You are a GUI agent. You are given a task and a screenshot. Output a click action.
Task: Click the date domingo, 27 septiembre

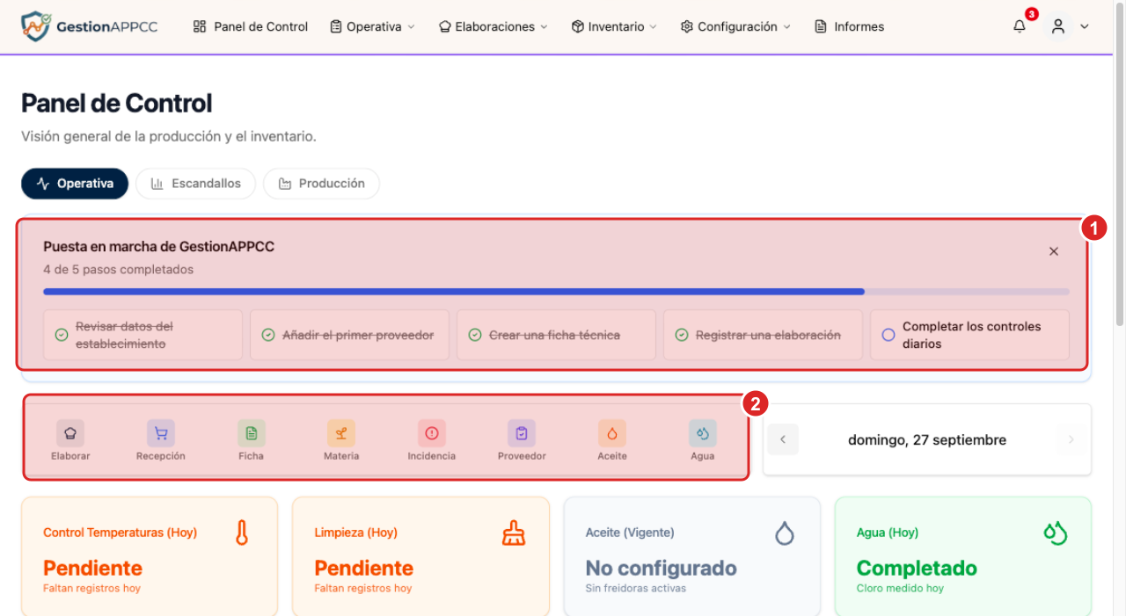pyautogui.click(x=927, y=439)
